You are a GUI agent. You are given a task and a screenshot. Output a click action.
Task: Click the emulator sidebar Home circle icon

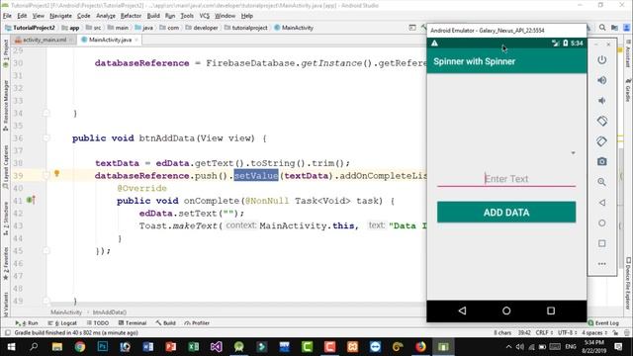[602, 222]
